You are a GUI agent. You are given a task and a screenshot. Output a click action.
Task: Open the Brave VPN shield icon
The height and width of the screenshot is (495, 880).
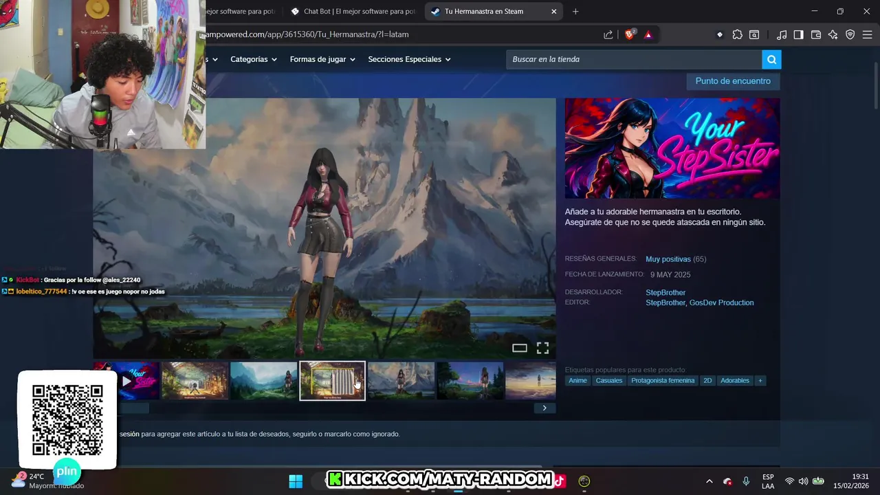pos(850,34)
